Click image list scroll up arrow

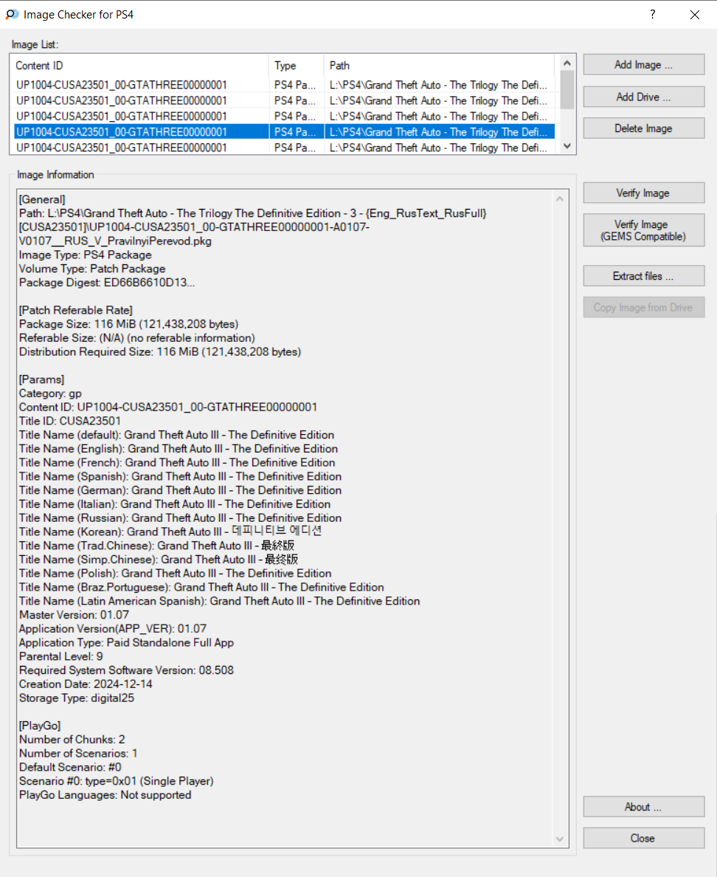click(567, 63)
